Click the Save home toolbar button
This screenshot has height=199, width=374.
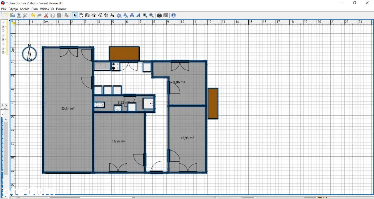[19, 15]
